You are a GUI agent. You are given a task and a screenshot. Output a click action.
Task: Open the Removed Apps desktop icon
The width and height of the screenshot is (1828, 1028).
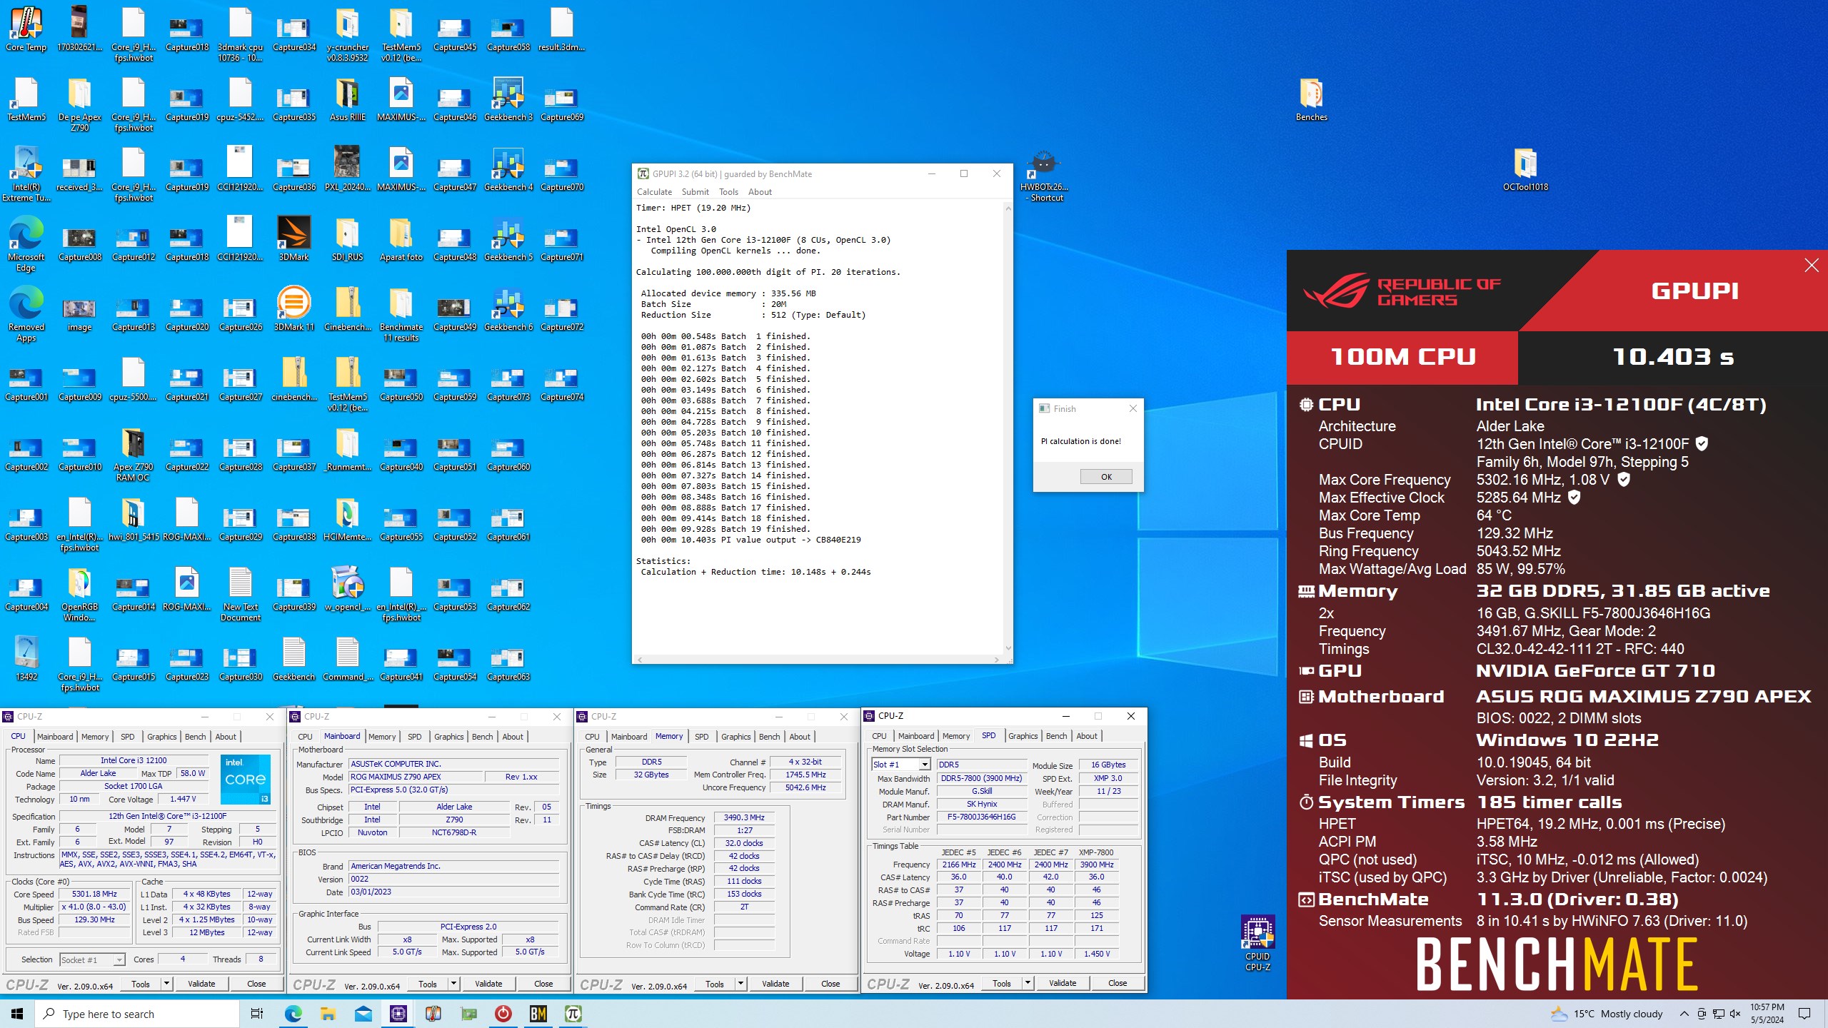(26, 314)
